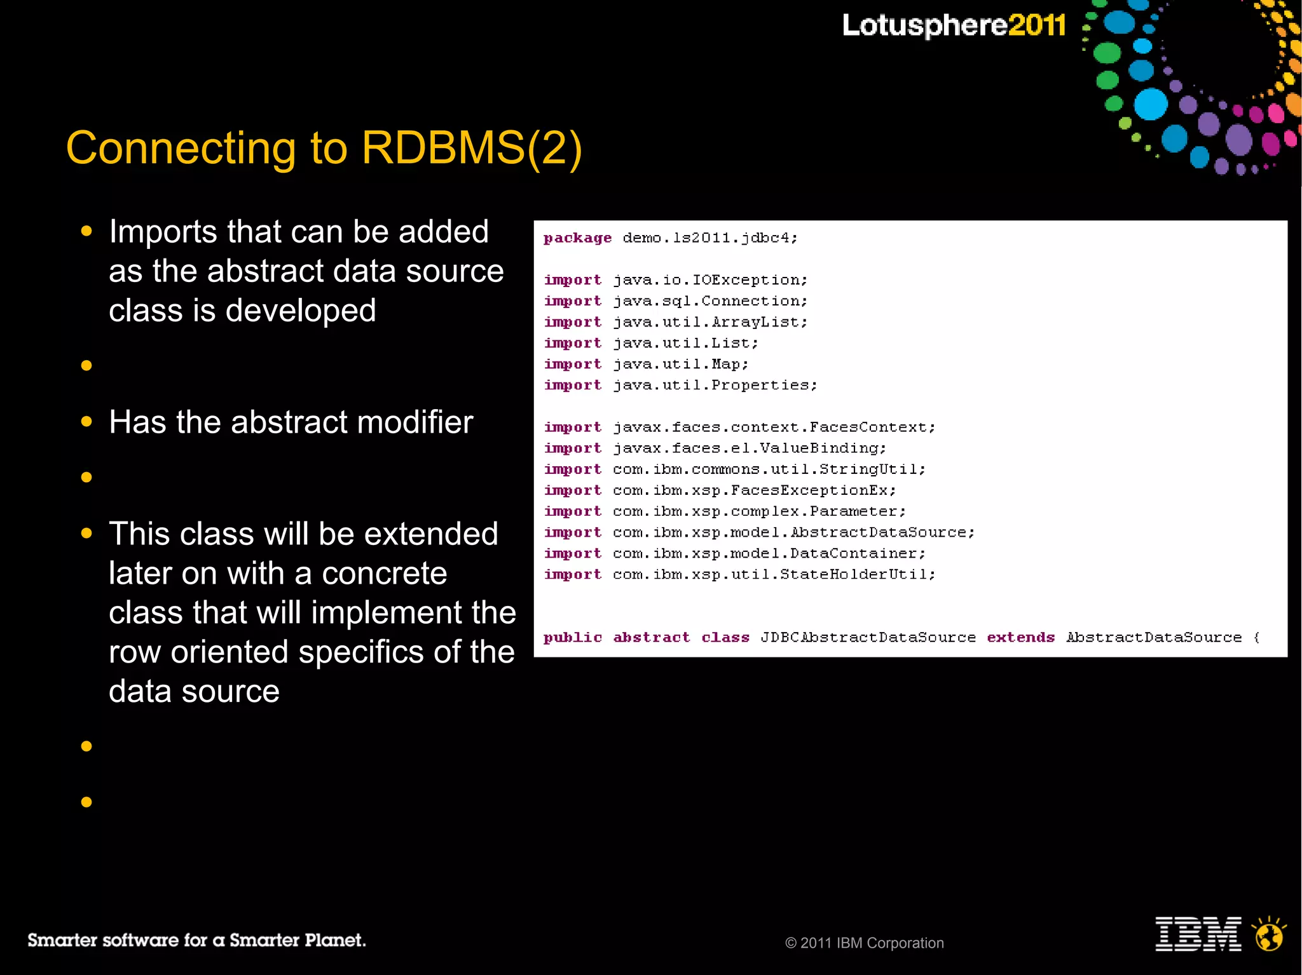This screenshot has width=1302, height=975.
Task: Select the slide title Connecting to RDBMS(2)
Action: click(x=324, y=148)
